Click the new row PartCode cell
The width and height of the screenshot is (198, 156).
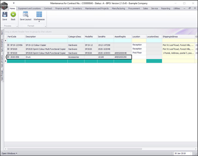(16, 61)
